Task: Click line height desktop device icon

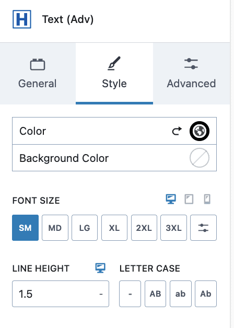Action: pos(100,268)
